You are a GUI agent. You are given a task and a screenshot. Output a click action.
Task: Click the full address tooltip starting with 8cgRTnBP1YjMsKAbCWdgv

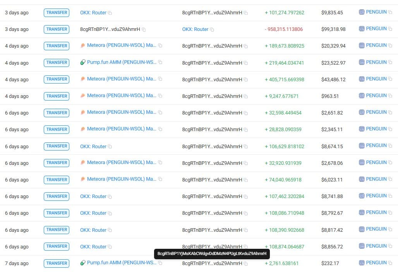[x=212, y=254]
